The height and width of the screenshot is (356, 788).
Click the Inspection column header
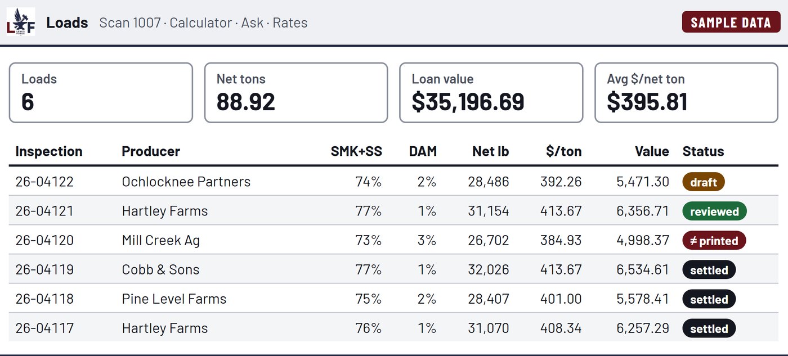[x=49, y=151]
